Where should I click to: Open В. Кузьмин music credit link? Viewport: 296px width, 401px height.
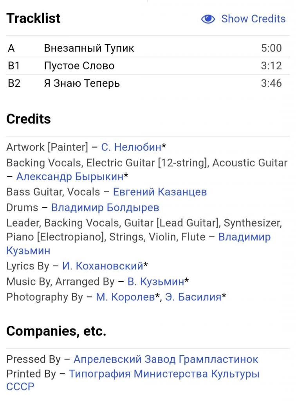click(156, 282)
